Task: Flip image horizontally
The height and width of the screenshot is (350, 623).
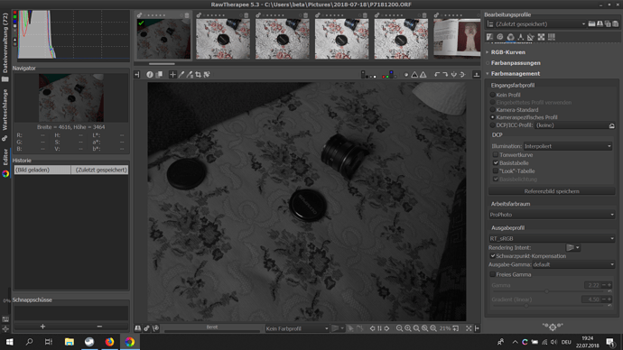Action: pos(454,75)
